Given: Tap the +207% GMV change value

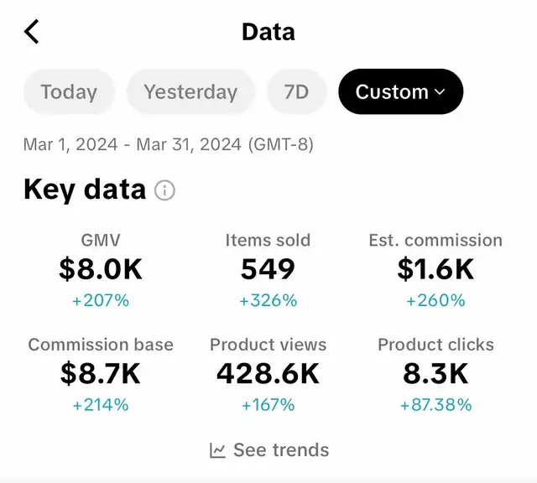Looking at the screenshot, I should pyautogui.click(x=101, y=300).
